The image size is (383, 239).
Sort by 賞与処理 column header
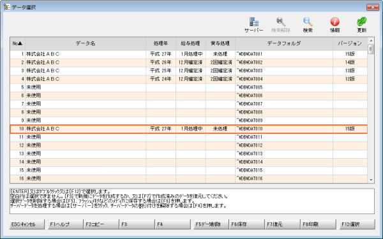click(220, 43)
